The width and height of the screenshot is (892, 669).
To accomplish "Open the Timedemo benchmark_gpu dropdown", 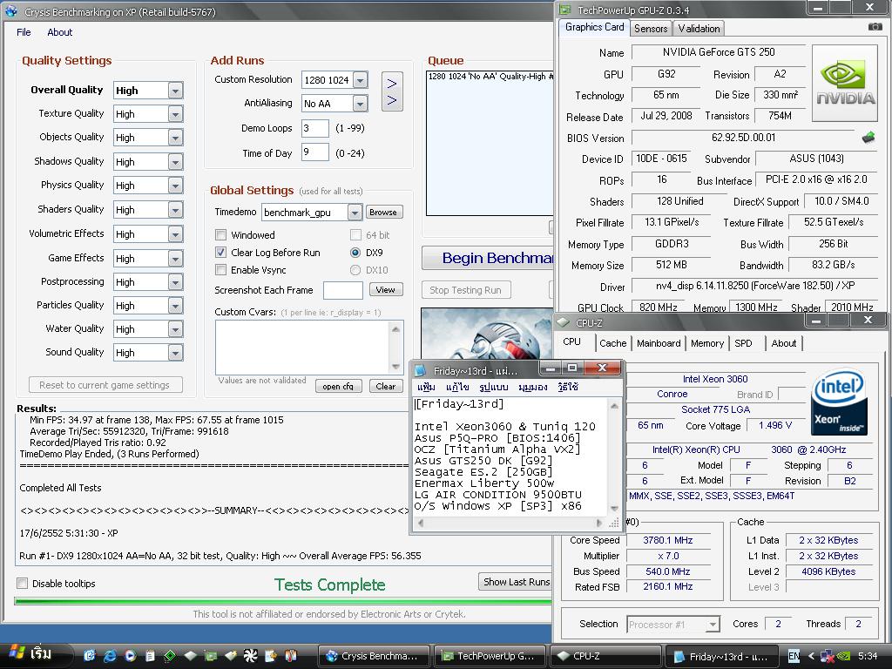I will point(355,213).
